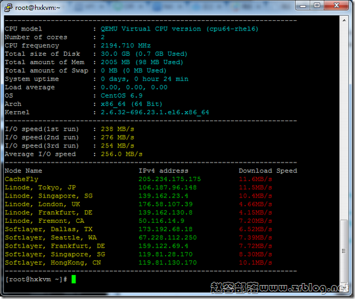Screen dimensions: 355x299
Task: Click the scrollbar track above the thumb
Action: pyautogui.click(x=344, y=123)
